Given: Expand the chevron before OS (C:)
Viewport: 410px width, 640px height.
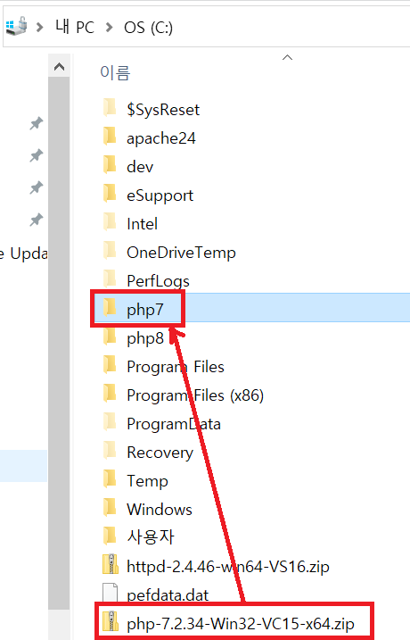Looking at the screenshot, I should pyautogui.click(x=109, y=28).
